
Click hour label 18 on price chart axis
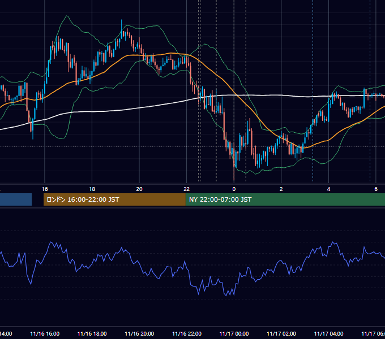coord(92,189)
